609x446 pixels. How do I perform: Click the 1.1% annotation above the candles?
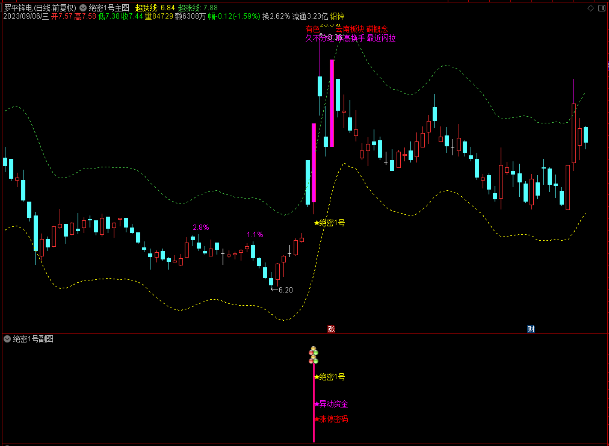[255, 235]
